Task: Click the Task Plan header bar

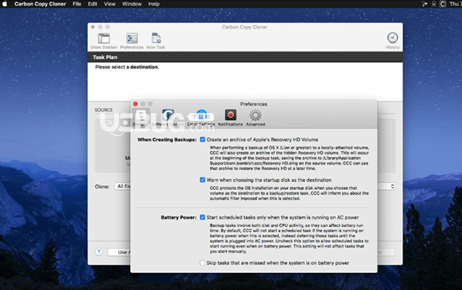Action: coord(245,57)
